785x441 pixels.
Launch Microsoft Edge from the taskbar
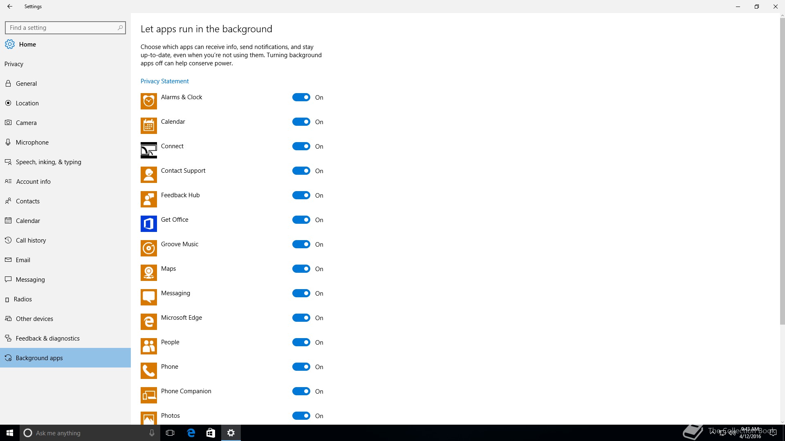(x=191, y=433)
